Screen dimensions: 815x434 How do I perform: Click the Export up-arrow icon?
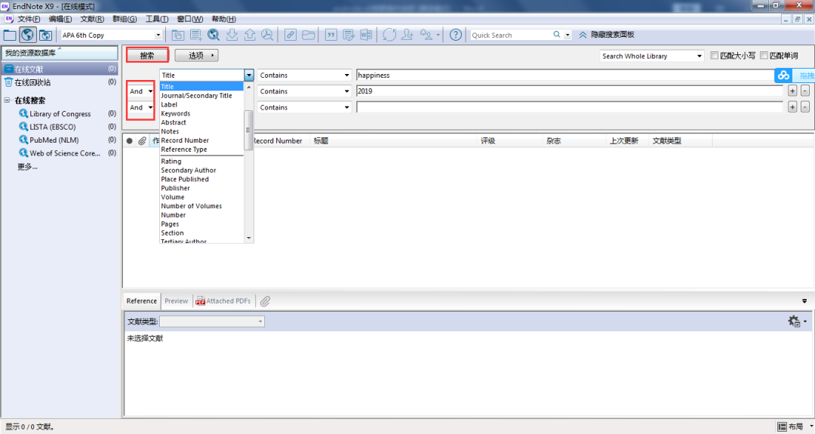250,35
